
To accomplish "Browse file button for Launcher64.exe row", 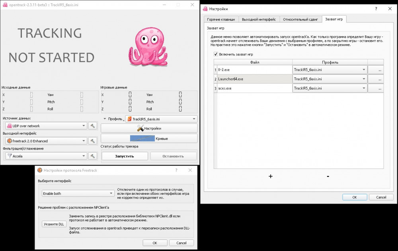I will coord(376,79).
